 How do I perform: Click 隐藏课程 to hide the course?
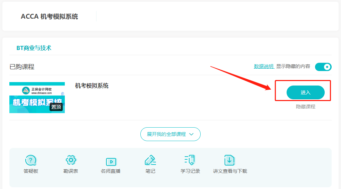tap(306, 107)
